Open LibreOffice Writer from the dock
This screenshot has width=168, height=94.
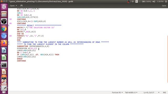tap(4, 50)
